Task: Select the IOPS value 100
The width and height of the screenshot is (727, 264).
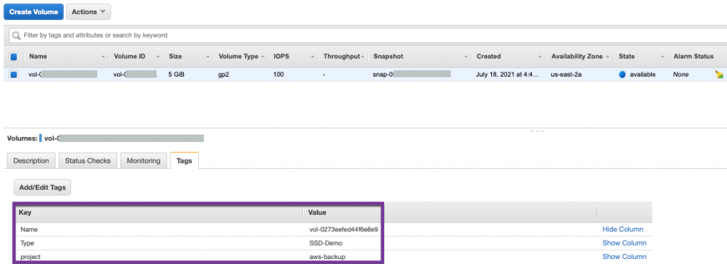Action: 278,75
